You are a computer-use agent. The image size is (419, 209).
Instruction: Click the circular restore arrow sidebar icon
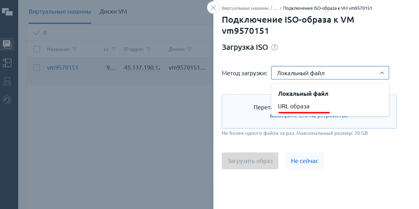(x=7, y=100)
